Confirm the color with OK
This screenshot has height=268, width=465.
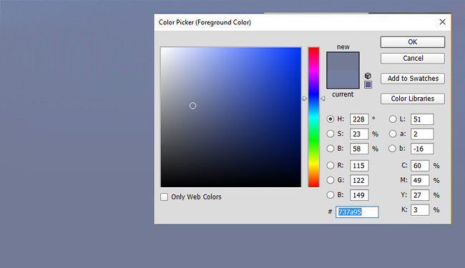413,42
